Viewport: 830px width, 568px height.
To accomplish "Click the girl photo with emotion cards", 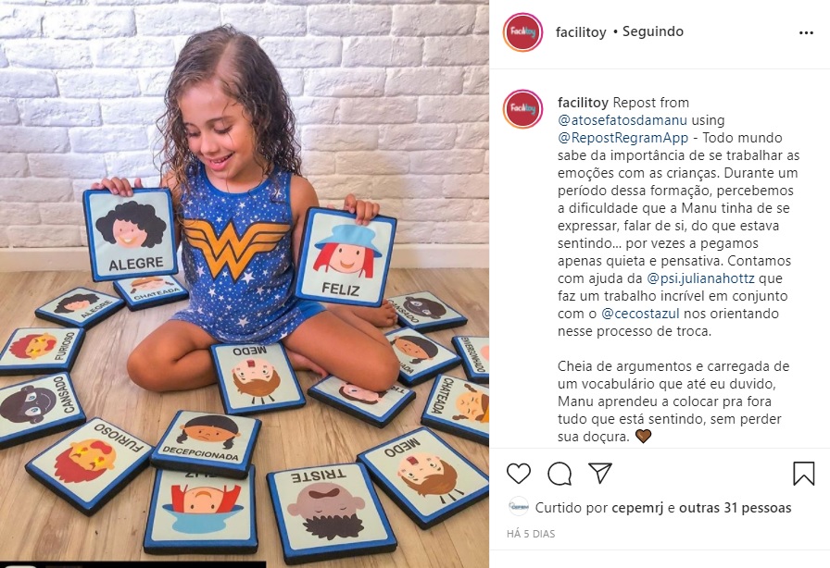I will click(245, 284).
